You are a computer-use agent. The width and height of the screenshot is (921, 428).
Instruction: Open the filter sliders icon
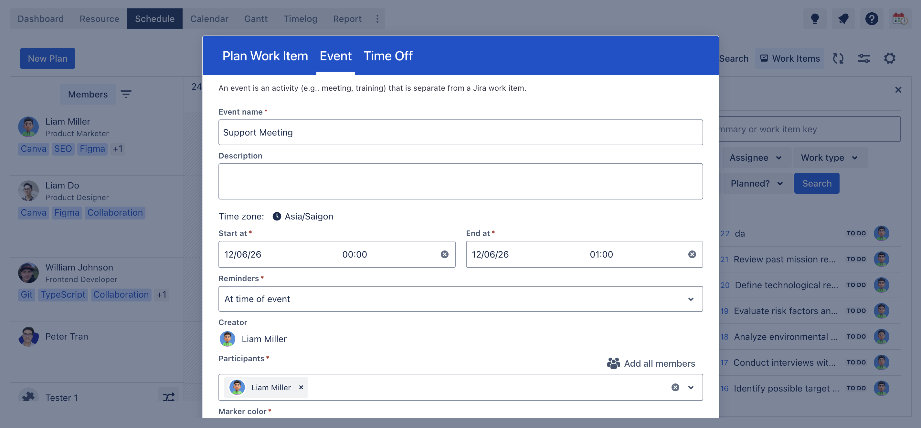click(864, 58)
